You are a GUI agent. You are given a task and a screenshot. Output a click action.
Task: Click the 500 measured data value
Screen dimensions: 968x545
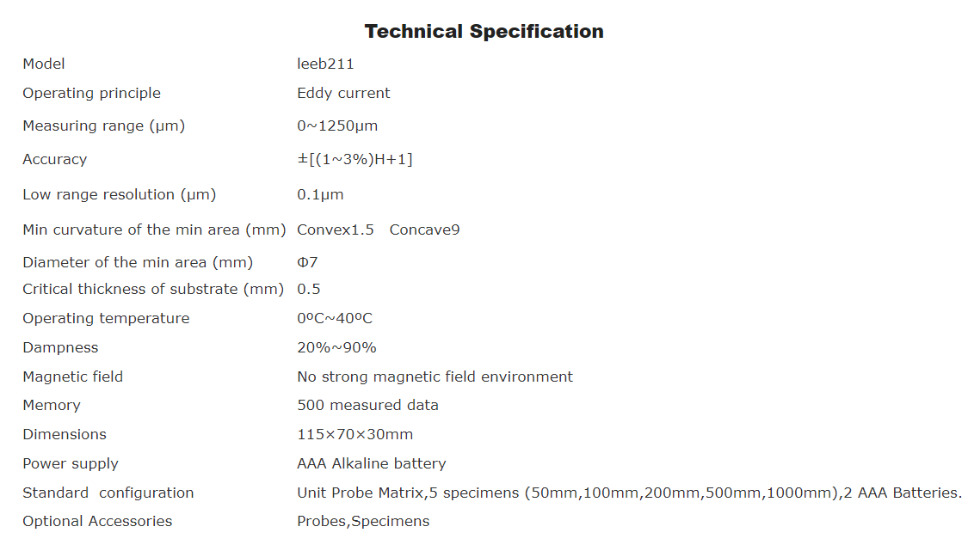[367, 405]
